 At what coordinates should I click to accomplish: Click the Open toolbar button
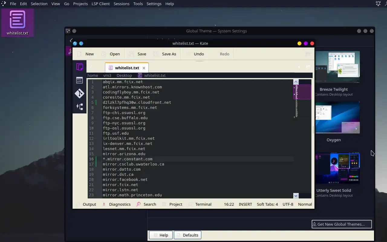pos(111,54)
